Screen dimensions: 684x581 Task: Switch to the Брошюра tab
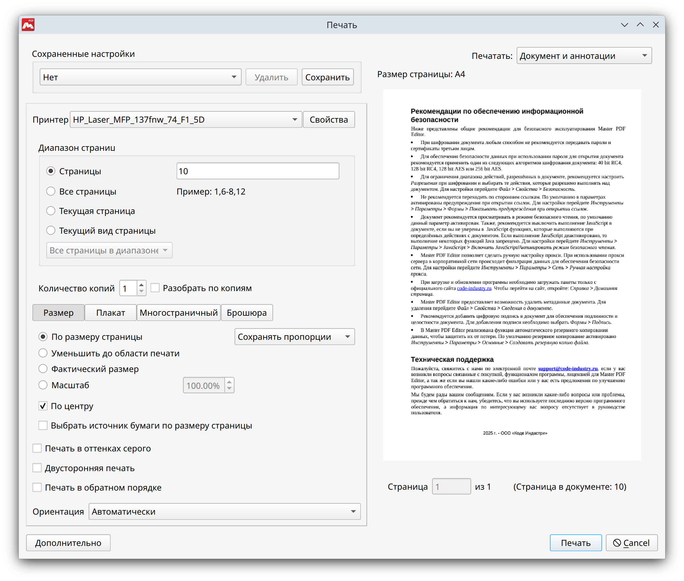pos(247,312)
